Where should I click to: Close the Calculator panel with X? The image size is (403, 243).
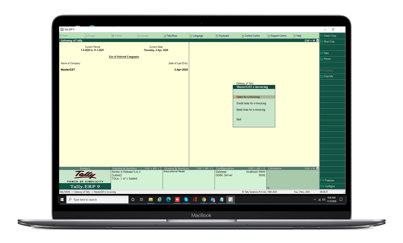(318, 168)
